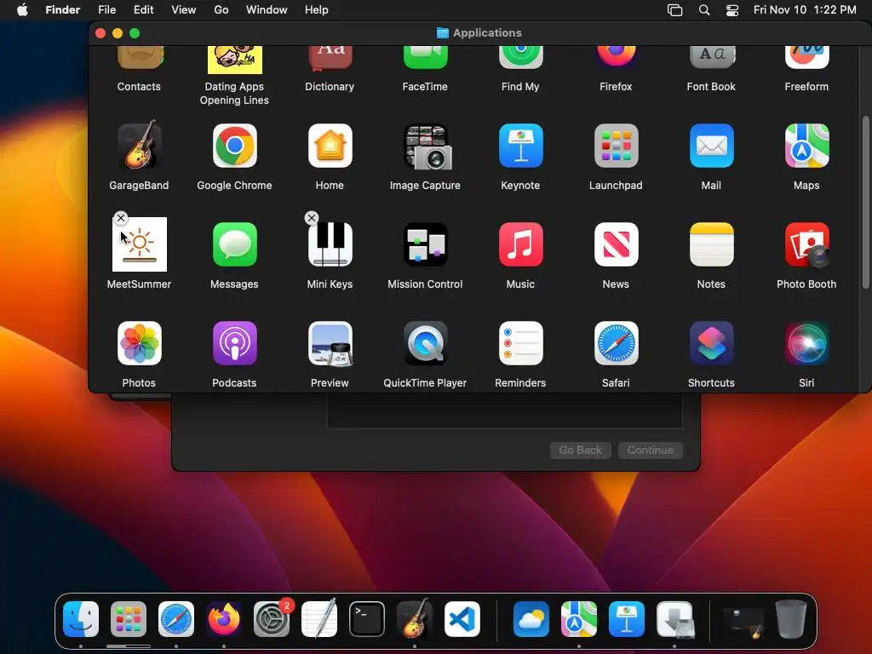Open Firefox from the Dock
The width and height of the screenshot is (872, 654).
click(224, 619)
